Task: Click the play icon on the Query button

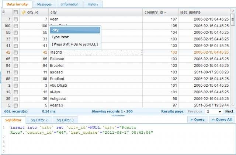Action: point(192,120)
